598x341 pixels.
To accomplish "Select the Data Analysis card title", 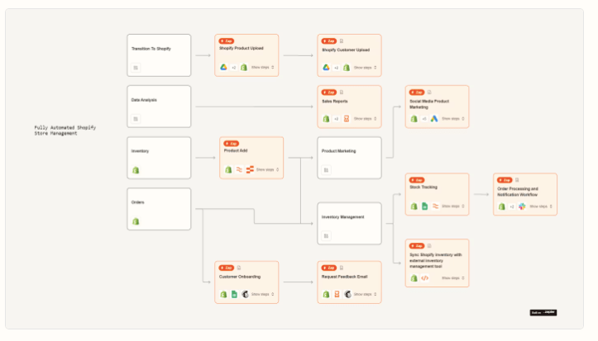I will pyautogui.click(x=144, y=100).
